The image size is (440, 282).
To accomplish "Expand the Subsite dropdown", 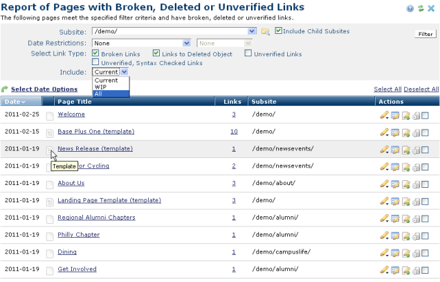I will 252,32.
